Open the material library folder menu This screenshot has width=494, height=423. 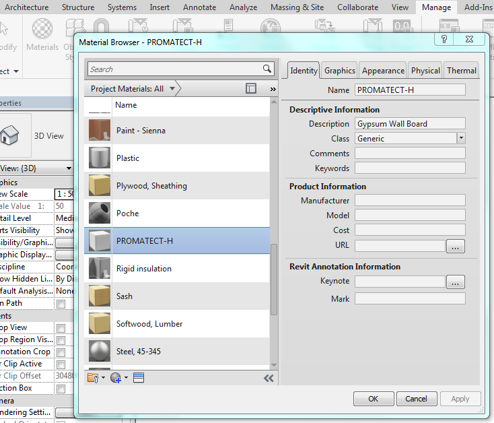(x=95, y=378)
